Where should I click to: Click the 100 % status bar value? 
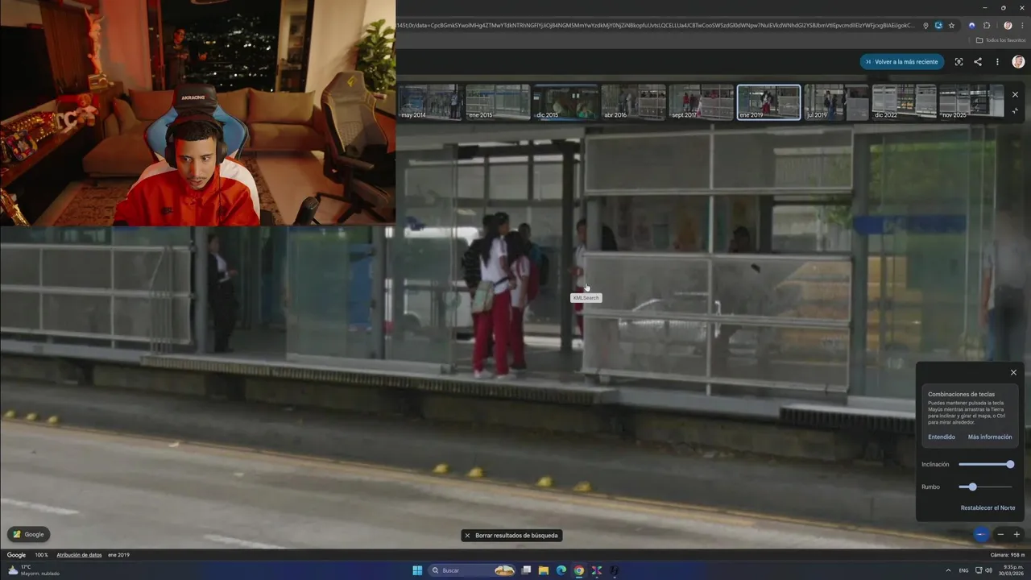pos(41,555)
